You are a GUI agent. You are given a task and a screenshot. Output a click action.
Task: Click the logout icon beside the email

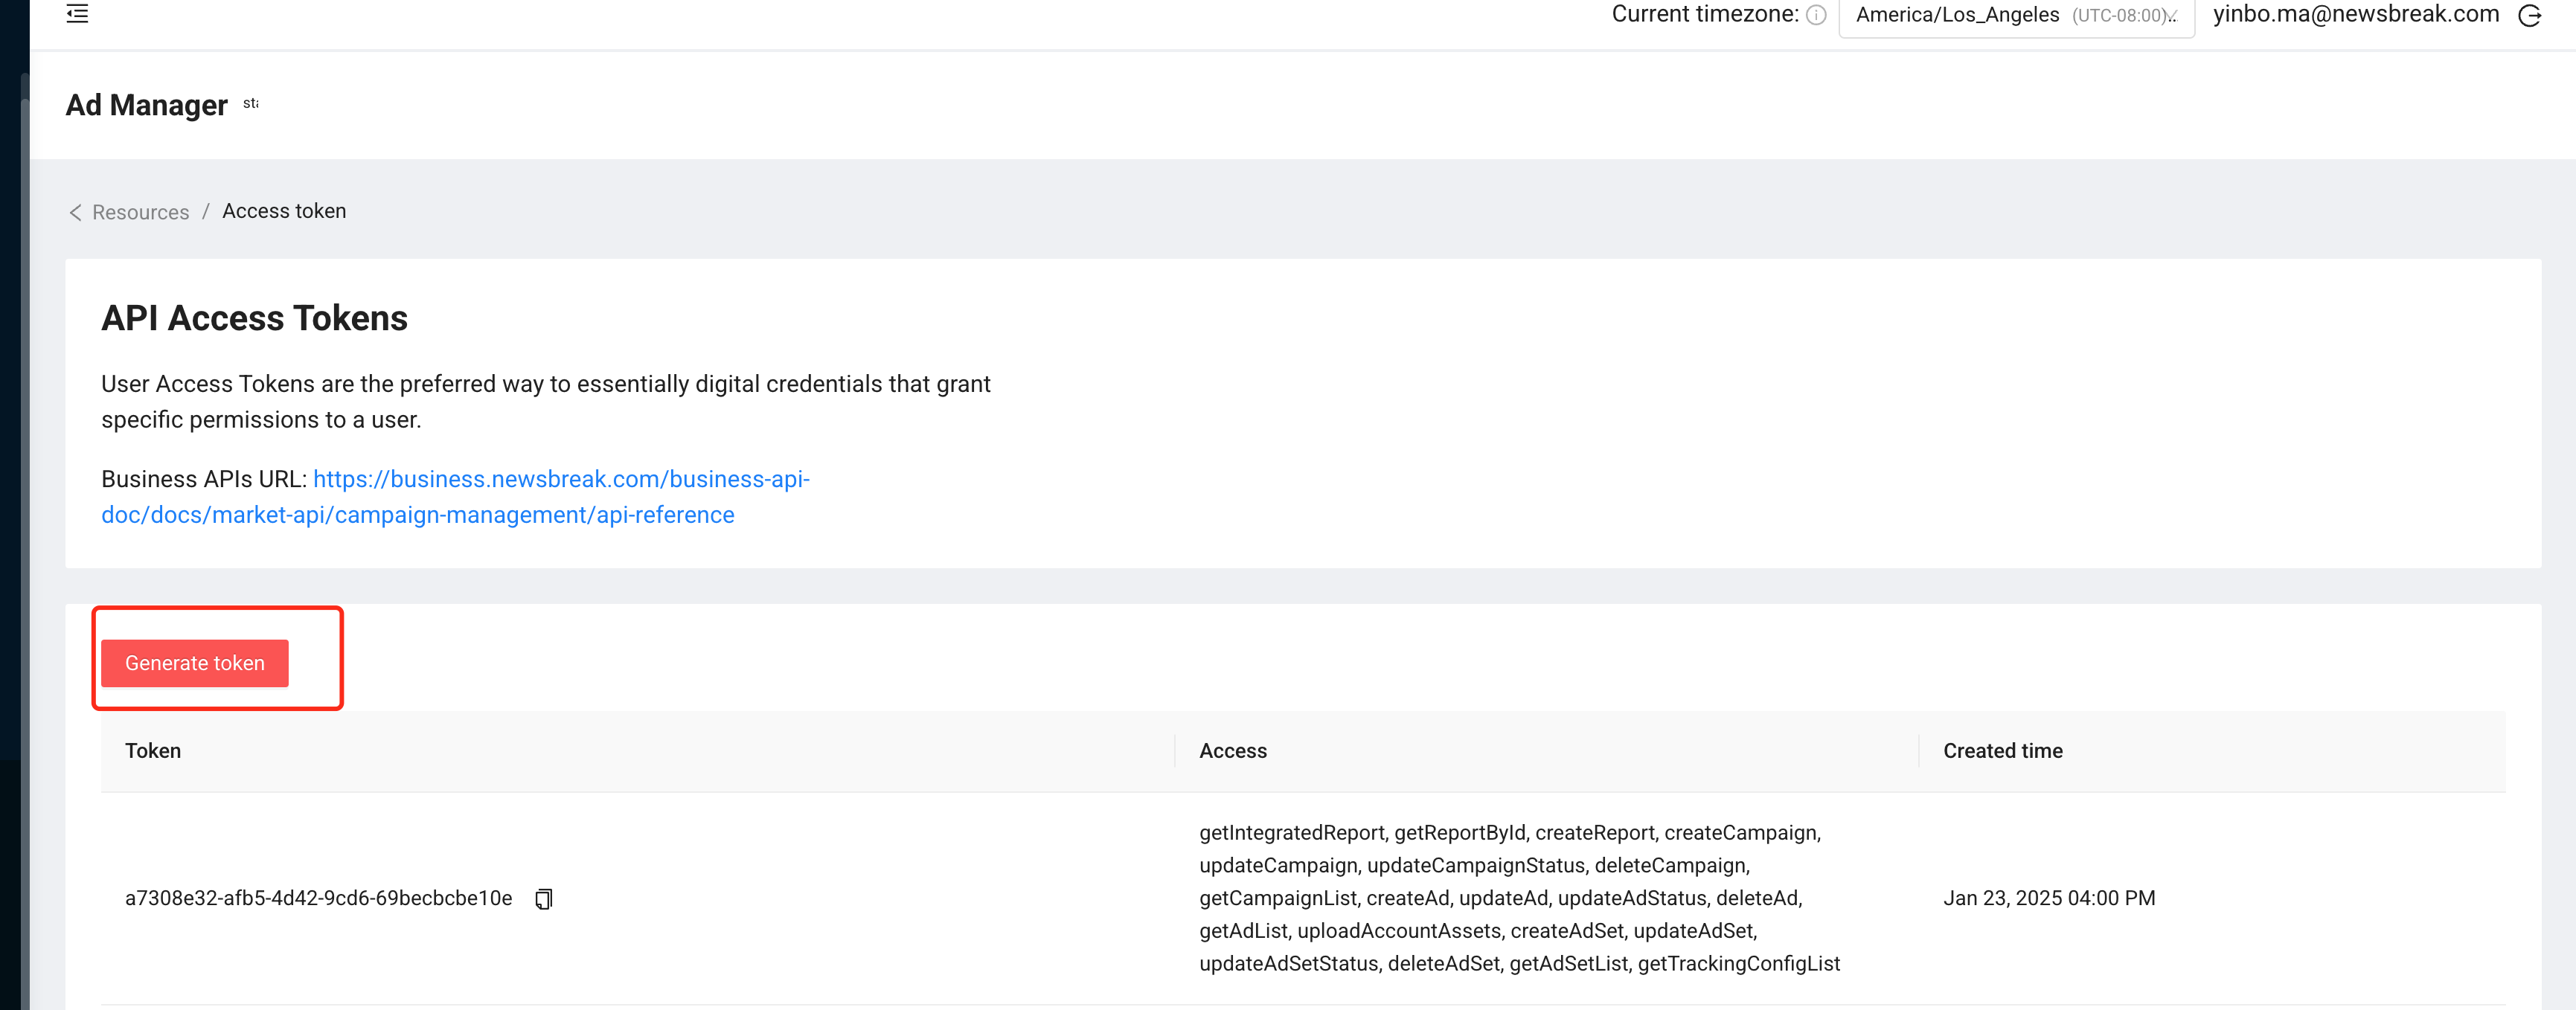click(x=2529, y=16)
